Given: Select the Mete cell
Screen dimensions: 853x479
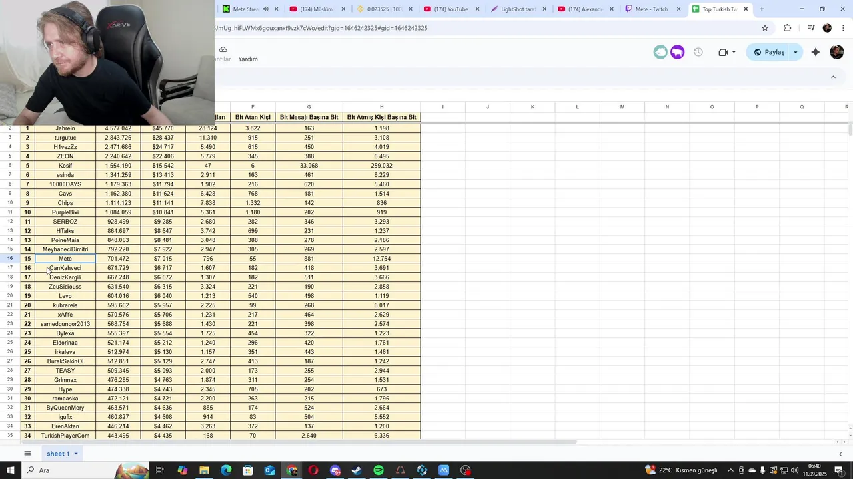Looking at the screenshot, I should 65,259.
